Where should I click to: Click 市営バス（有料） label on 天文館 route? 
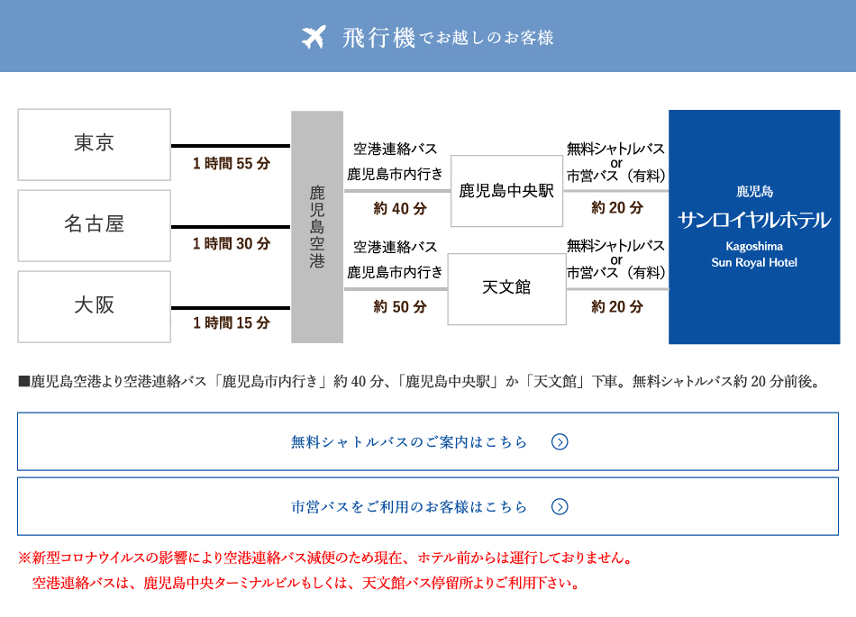coord(615,272)
